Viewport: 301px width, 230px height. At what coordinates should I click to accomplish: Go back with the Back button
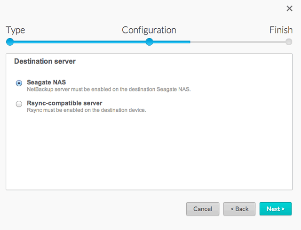pos(239,209)
